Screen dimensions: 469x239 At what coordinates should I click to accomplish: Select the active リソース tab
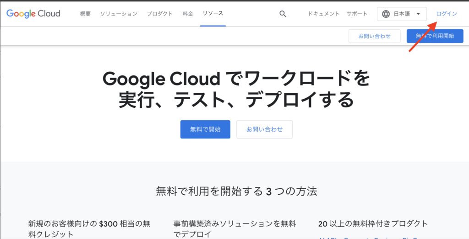click(x=213, y=13)
